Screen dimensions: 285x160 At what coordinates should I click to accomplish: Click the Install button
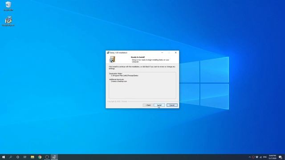tap(159, 105)
